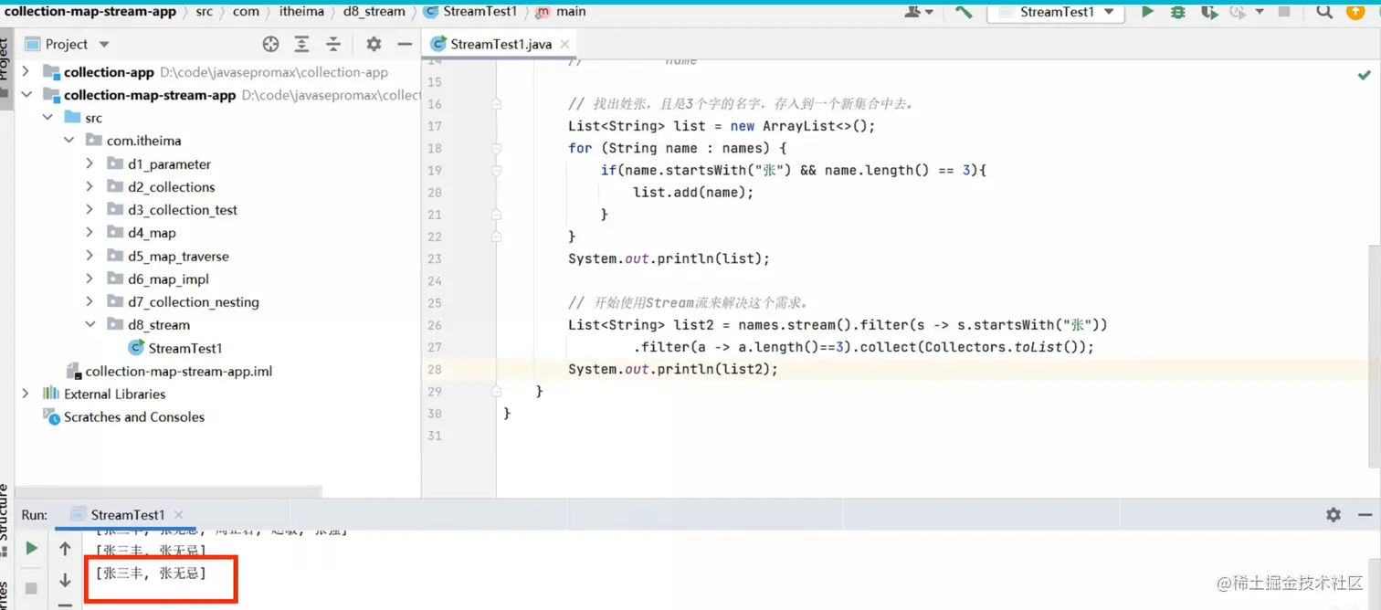Image resolution: width=1381 pixels, height=610 pixels.
Task: Click the code List<String> list = new ArrayList<>();
Action: (x=722, y=126)
